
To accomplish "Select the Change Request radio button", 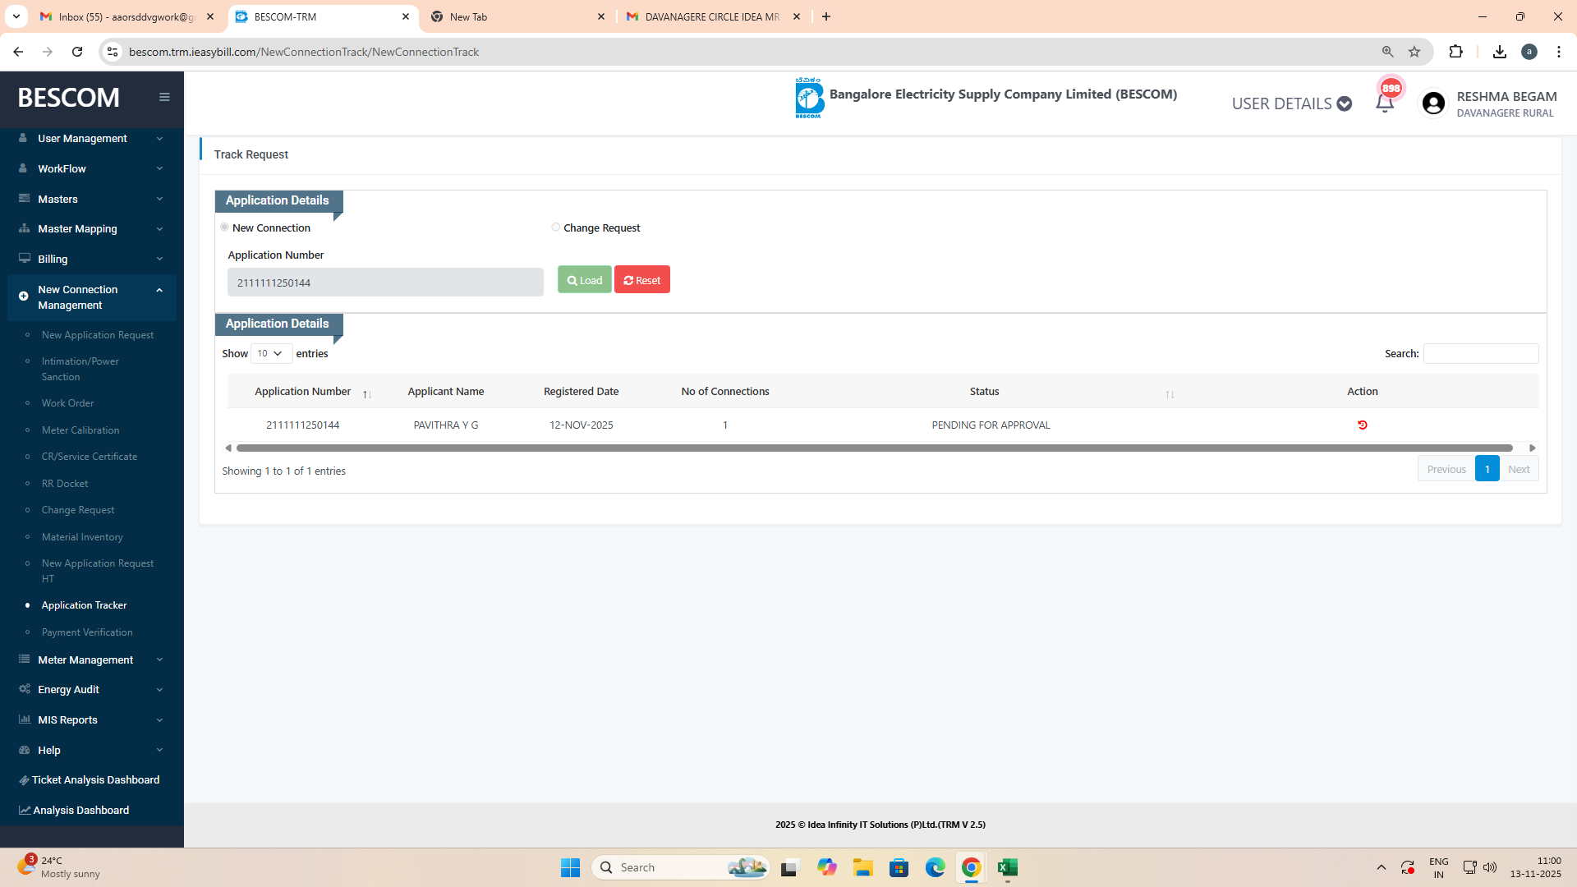I will tap(556, 227).
